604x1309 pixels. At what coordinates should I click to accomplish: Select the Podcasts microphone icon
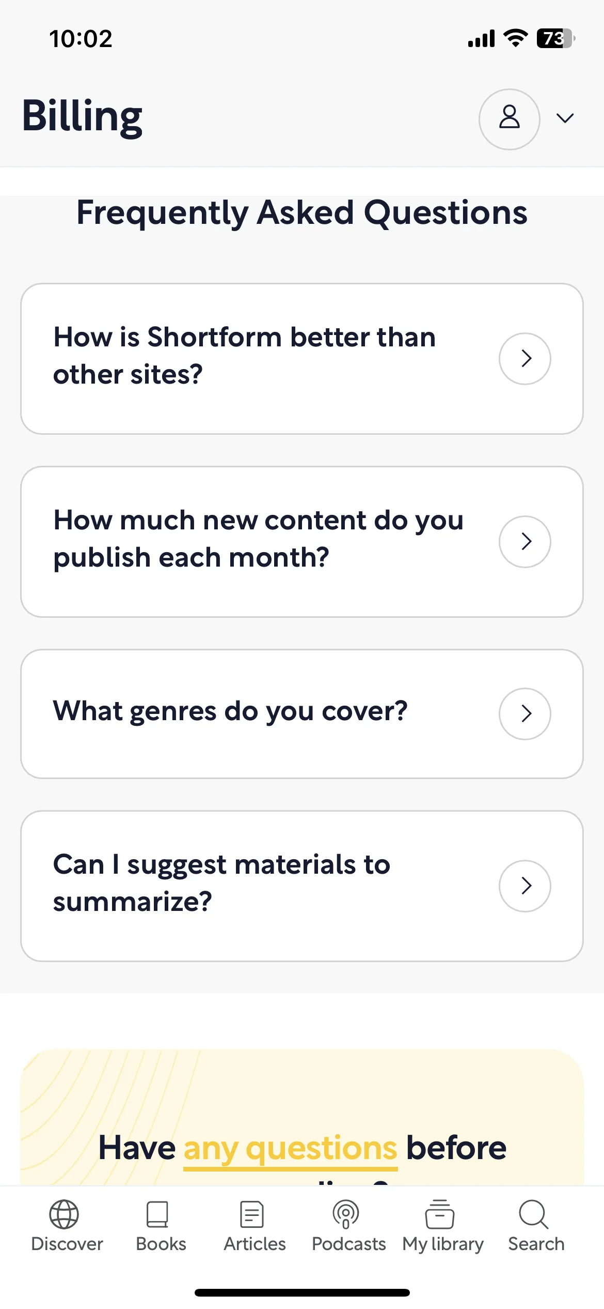pyautogui.click(x=346, y=1214)
